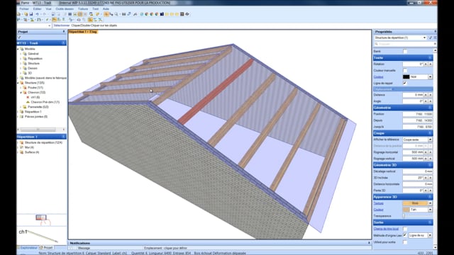
Task: Click the highlighted orange icon in second toolbar
Action: (x=54, y=20)
